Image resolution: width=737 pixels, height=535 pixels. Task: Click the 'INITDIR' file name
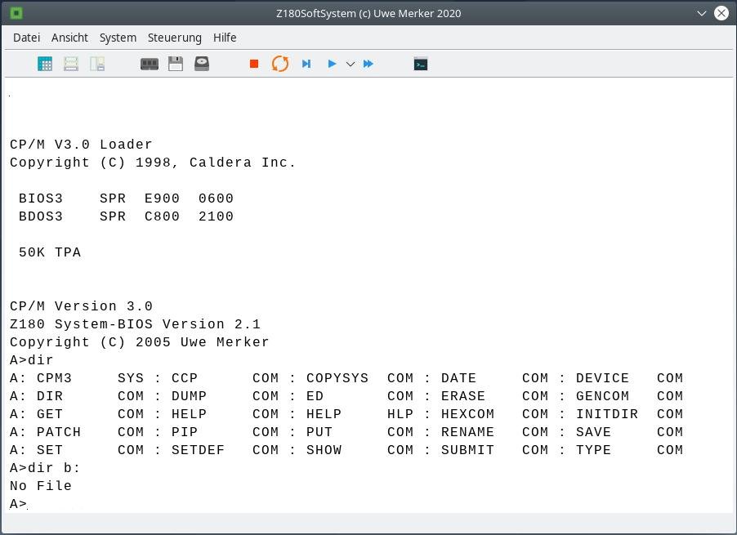[x=607, y=414]
